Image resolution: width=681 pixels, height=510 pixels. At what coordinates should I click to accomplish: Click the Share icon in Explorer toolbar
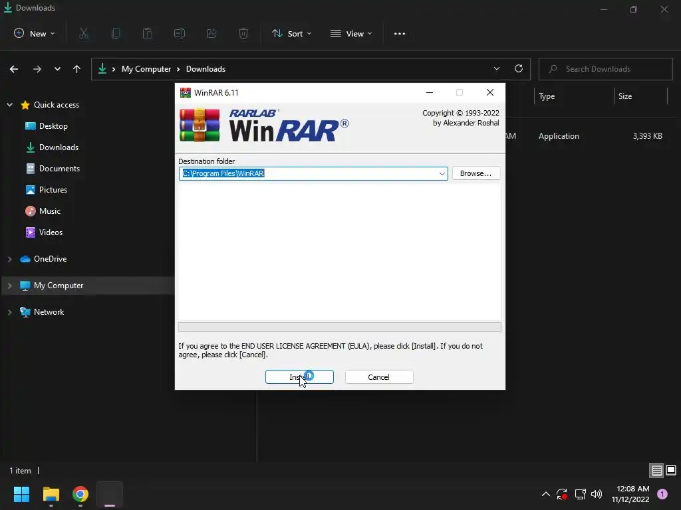click(x=211, y=33)
